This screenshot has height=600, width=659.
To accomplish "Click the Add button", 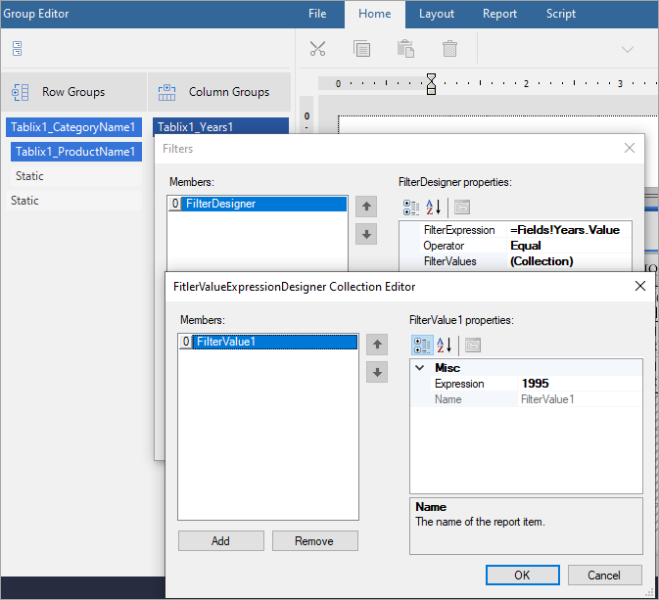I will click(x=221, y=540).
